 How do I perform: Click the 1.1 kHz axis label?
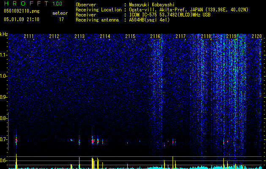coord(4,55)
